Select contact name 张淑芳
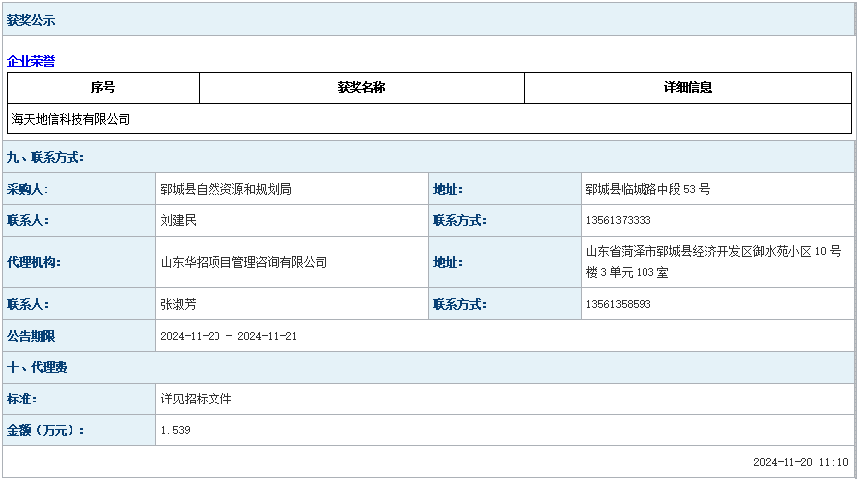This screenshot has width=860, height=481. 178,304
